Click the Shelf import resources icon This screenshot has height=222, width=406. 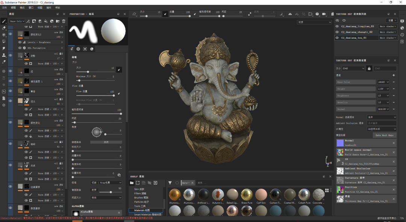(155, 183)
